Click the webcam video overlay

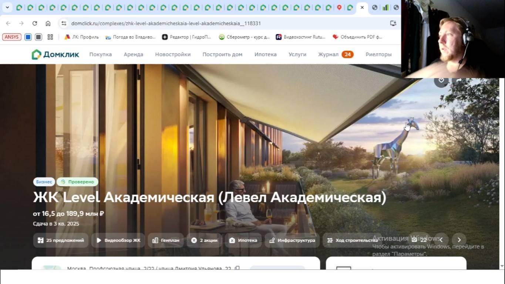point(453,39)
